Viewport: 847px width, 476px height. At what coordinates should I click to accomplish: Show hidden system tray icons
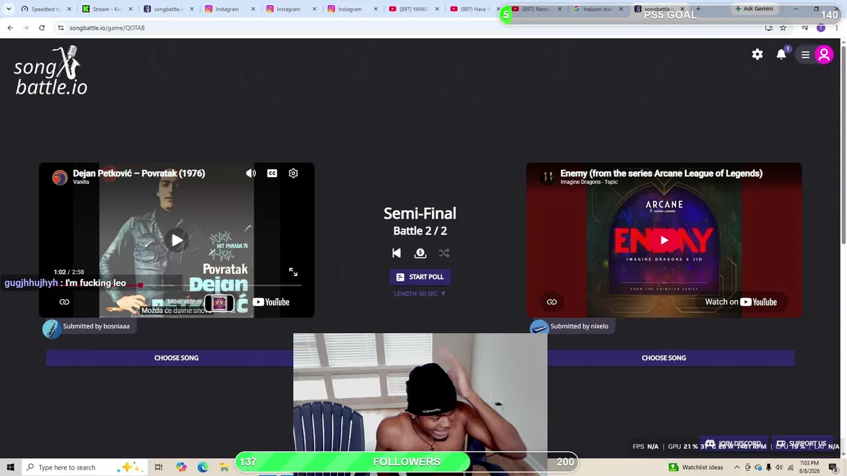[x=736, y=467]
